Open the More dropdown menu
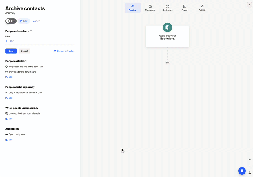The image size is (253, 177). click(36, 21)
